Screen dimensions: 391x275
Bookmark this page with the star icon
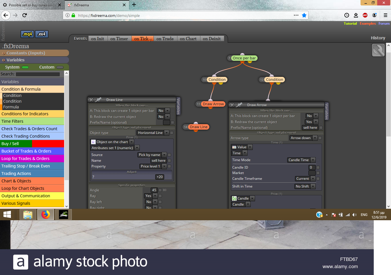(x=304, y=15)
